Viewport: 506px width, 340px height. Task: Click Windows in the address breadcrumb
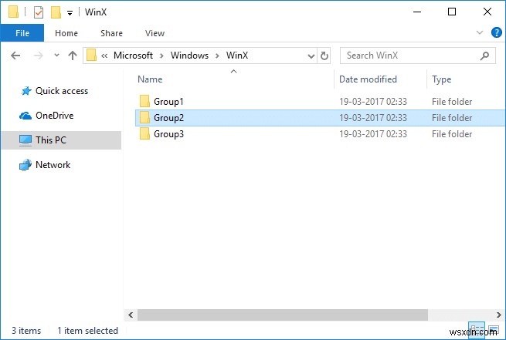[x=190, y=56]
